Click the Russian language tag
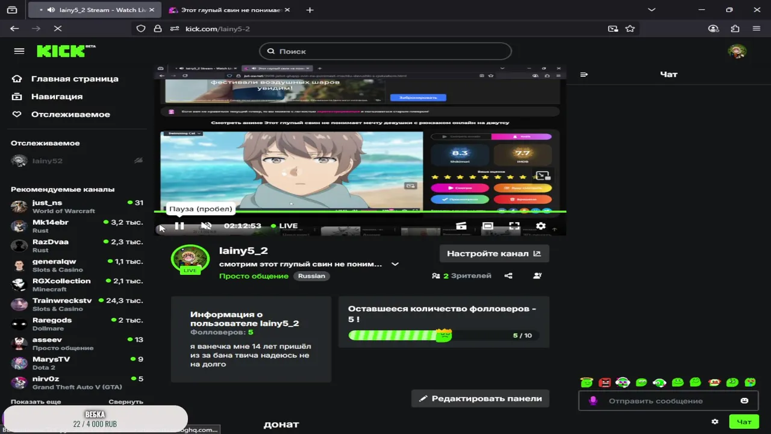 (311, 276)
